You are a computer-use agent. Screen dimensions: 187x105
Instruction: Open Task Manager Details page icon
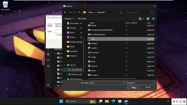coord(48,60)
